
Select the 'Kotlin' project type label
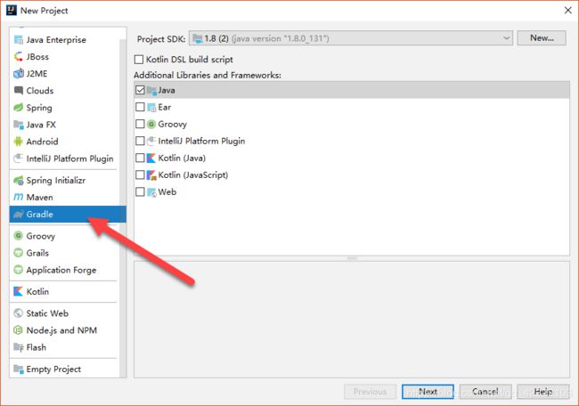coord(37,291)
